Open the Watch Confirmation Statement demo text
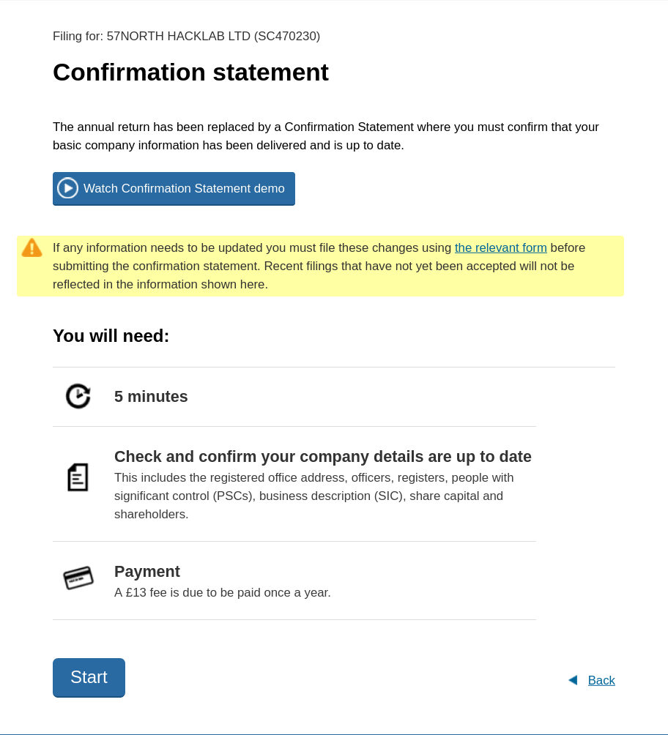The image size is (668, 735). [x=184, y=188]
